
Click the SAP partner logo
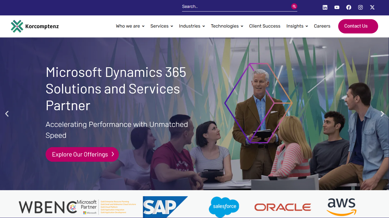[165, 207]
